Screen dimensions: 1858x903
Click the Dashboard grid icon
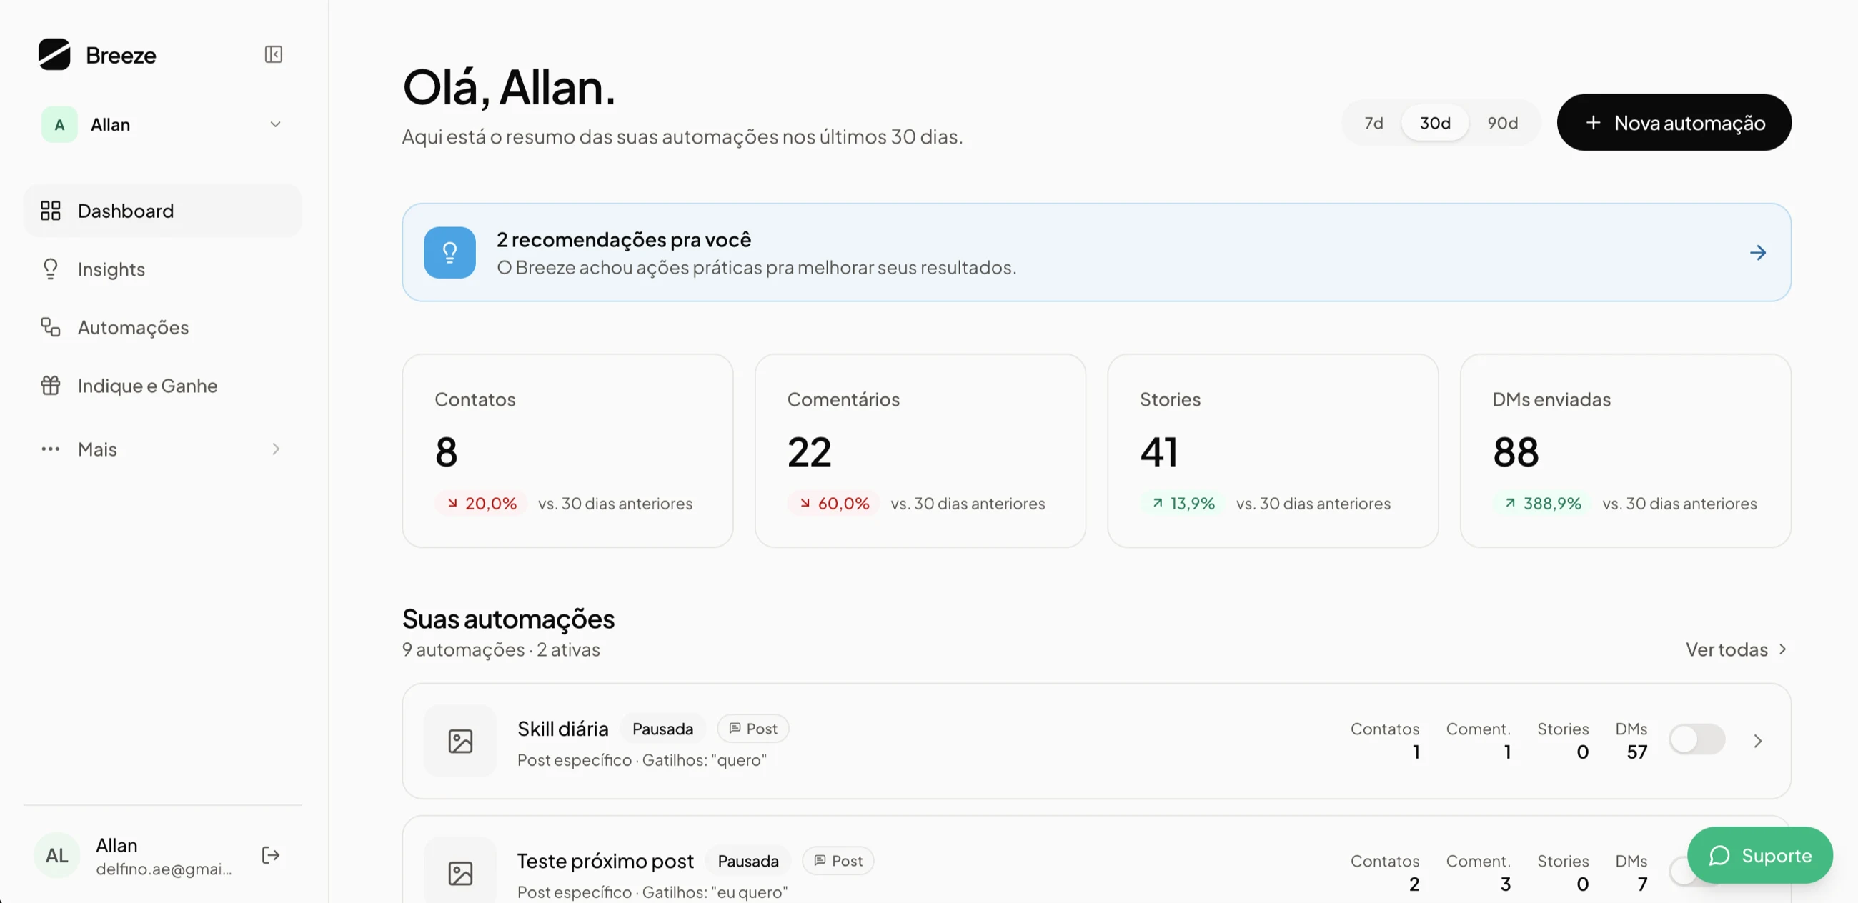coord(51,211)
